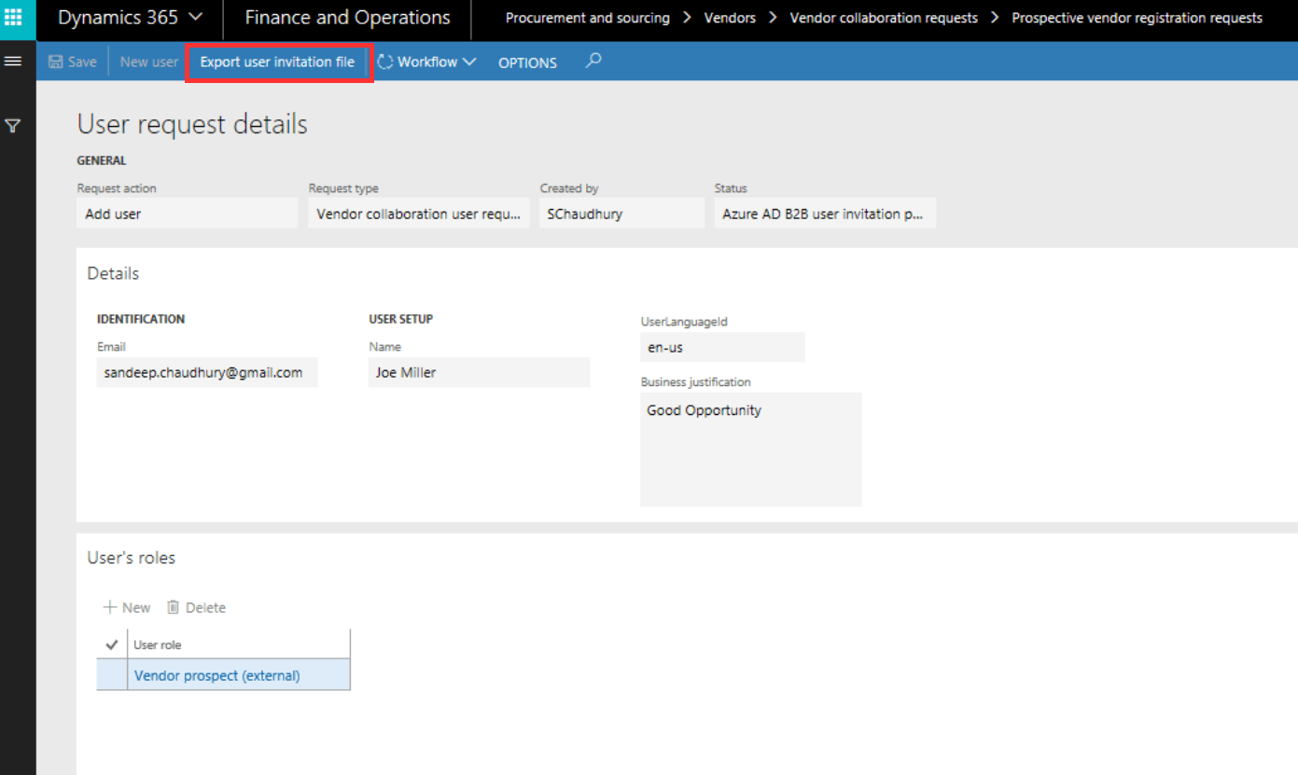Click the Export user invitation file button
Screen dimensions: 1298x775
pyautogui.click(x=277, y=62)
